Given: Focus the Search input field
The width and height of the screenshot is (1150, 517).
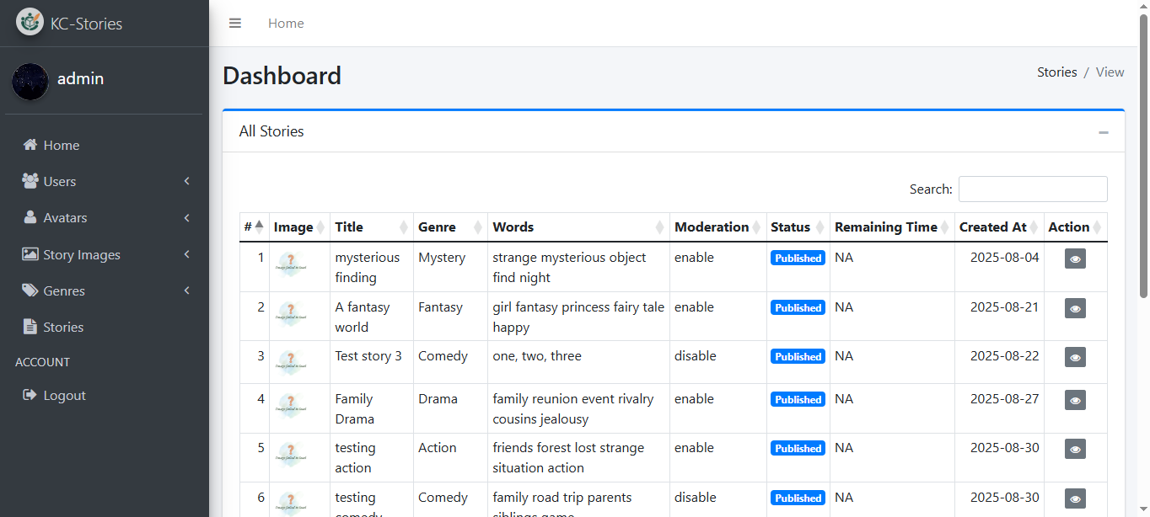Looking at the screenshot, I should point(1033,189).
